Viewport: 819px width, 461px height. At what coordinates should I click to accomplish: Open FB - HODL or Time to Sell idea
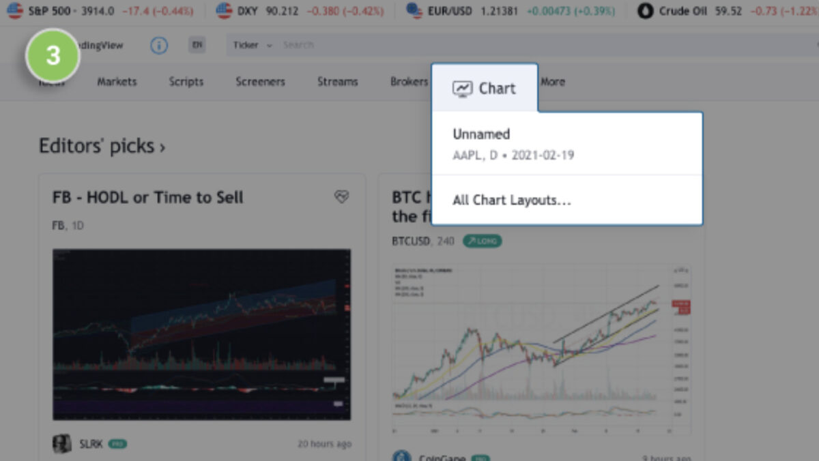[x=148, y=198]
